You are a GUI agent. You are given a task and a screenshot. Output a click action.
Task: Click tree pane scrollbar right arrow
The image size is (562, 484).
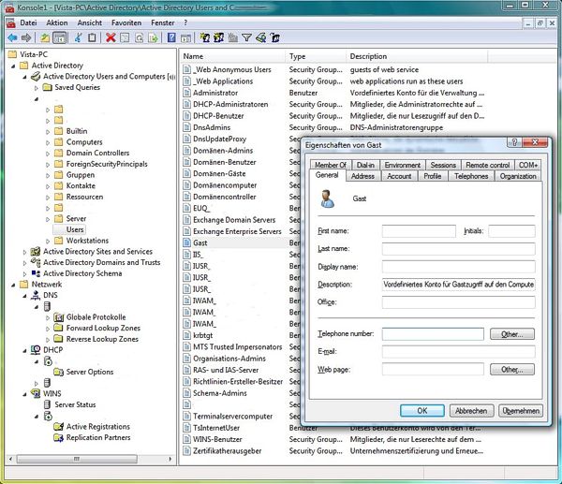point(170,459)
